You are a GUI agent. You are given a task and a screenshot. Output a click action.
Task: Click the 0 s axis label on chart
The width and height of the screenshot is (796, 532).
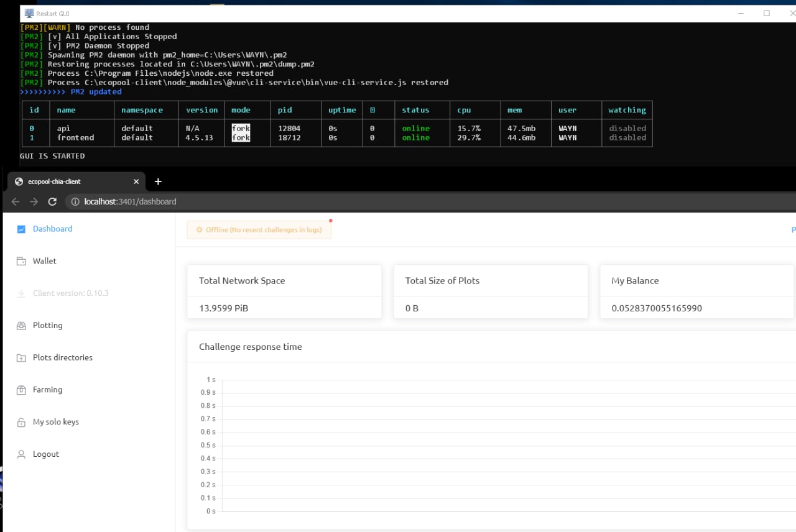pos(211,511)
